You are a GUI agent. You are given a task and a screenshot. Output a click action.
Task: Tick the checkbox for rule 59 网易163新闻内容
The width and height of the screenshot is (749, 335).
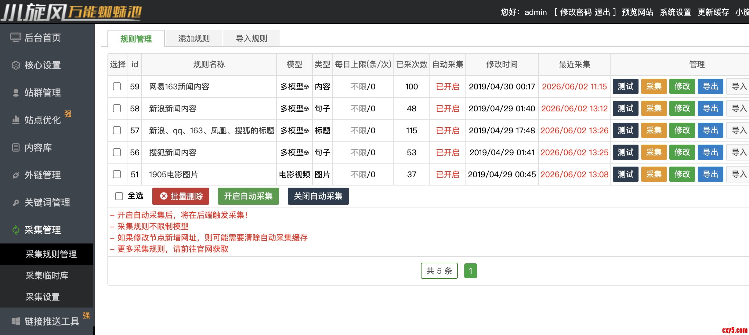pyautogui.click(x=117, y=86)
